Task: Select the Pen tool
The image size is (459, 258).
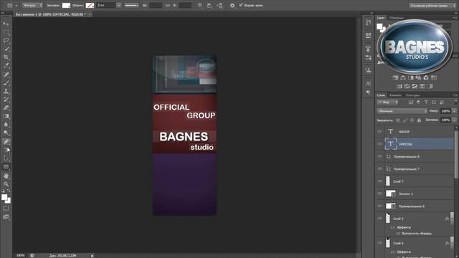Action: [6, 142]
